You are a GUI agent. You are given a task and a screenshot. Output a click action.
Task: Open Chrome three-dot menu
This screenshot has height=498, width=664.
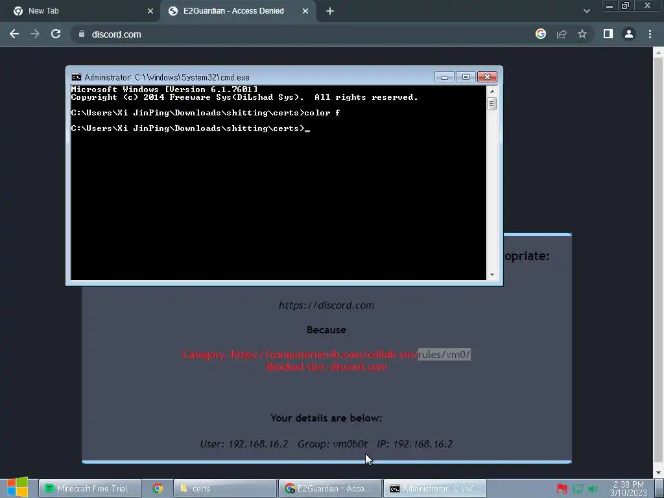coord(650,34)
